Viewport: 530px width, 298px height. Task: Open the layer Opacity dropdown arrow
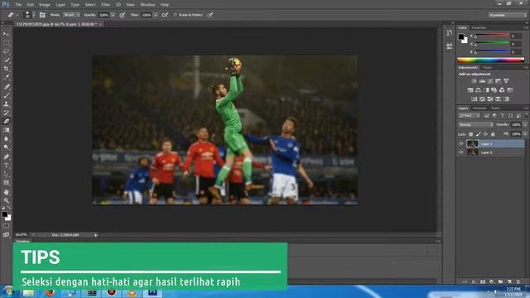[x=524, y=125]
